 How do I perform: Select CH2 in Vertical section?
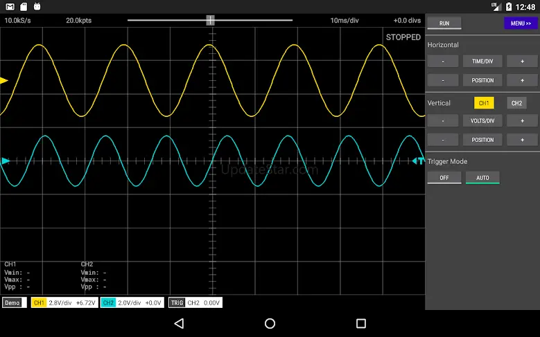pos(516,103)
